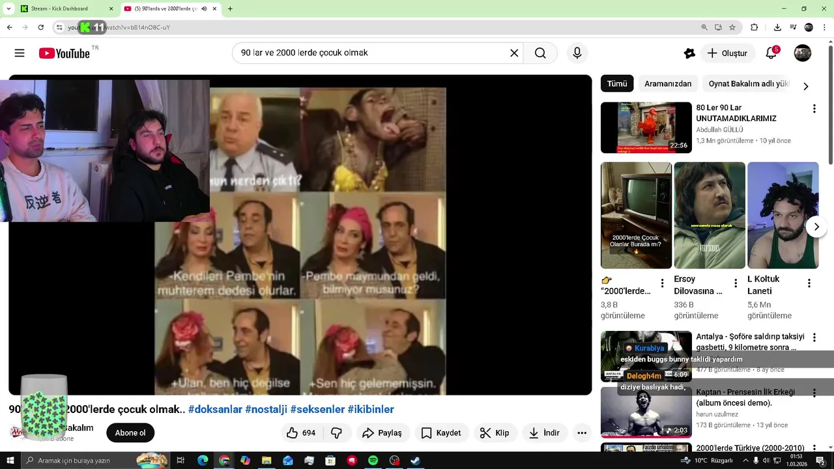Screen dimensions: 834x469
Task: Open the Chrome media control icon
Action: [793, 27]
